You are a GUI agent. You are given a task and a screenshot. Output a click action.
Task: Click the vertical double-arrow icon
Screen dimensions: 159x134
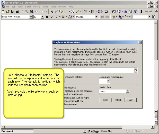141,12
